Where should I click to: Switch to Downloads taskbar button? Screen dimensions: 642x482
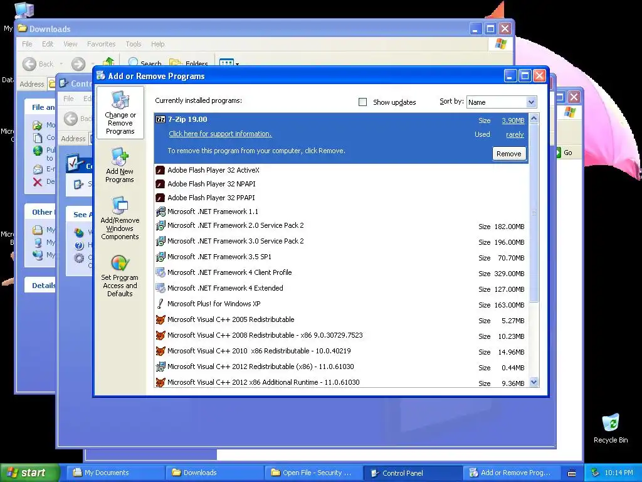(x=215, y=473)
